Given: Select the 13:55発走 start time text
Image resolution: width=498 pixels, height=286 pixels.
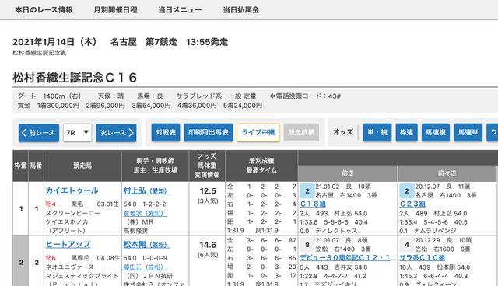Looking at the screenshot, I should coord(207,42).
